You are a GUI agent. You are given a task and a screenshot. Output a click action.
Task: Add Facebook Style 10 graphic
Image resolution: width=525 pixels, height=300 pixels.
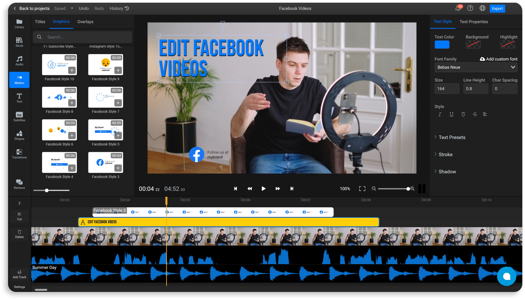click(72, 70)
